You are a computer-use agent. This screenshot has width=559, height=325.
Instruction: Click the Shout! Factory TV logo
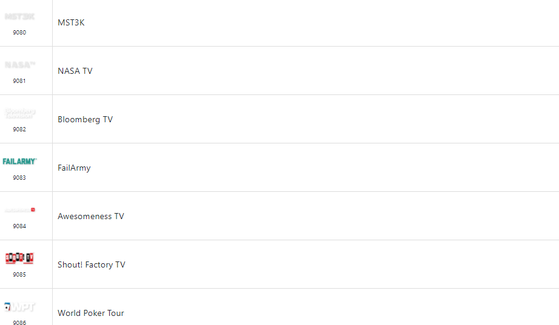tap(19, 258)
